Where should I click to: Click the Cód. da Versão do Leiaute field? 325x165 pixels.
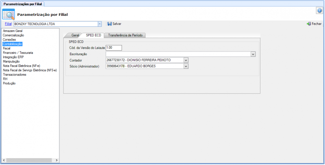114,48
